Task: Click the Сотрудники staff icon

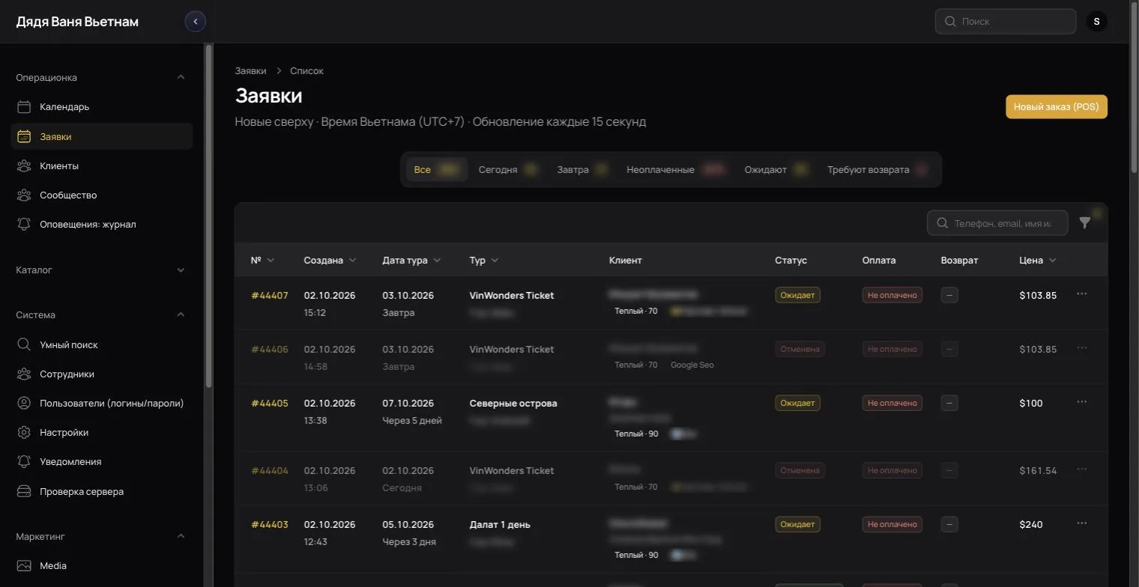Action: coord(24,374)
